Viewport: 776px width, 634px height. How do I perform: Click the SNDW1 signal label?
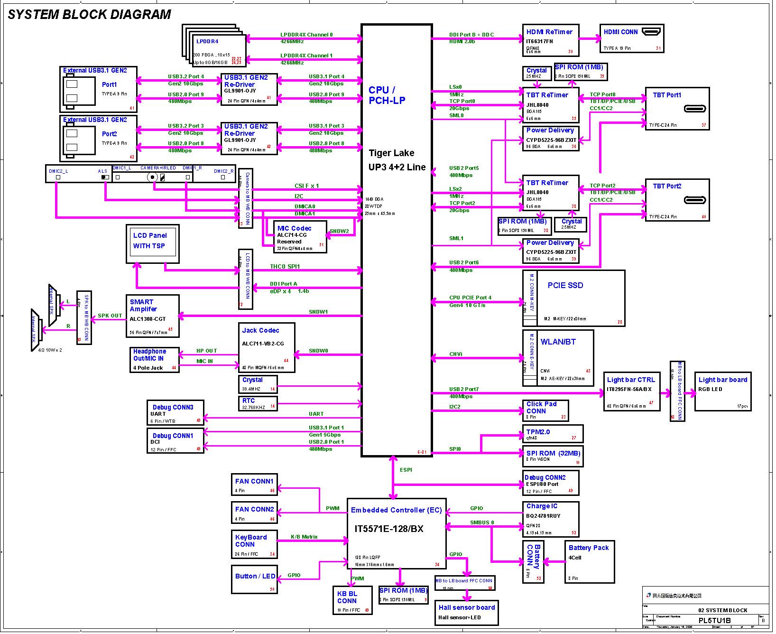point(318,312)
